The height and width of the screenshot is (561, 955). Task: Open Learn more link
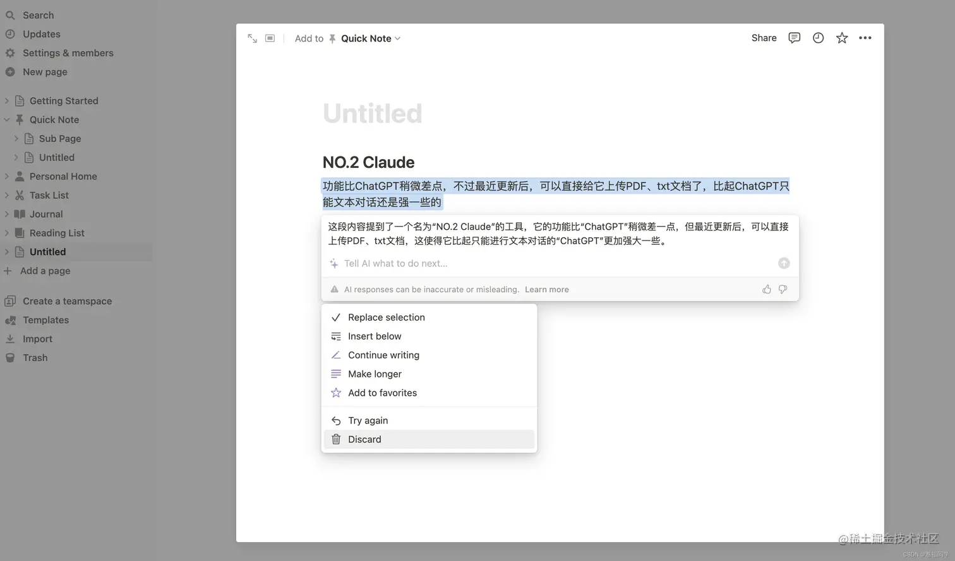click(x=547, y=290)
